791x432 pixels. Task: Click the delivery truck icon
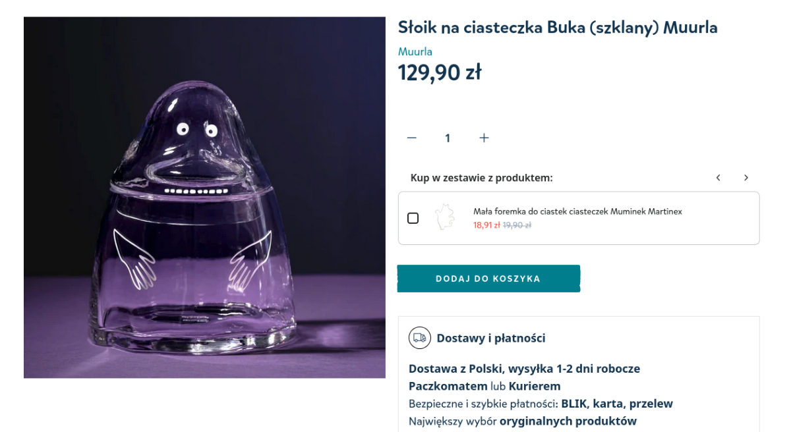[419, 338]
